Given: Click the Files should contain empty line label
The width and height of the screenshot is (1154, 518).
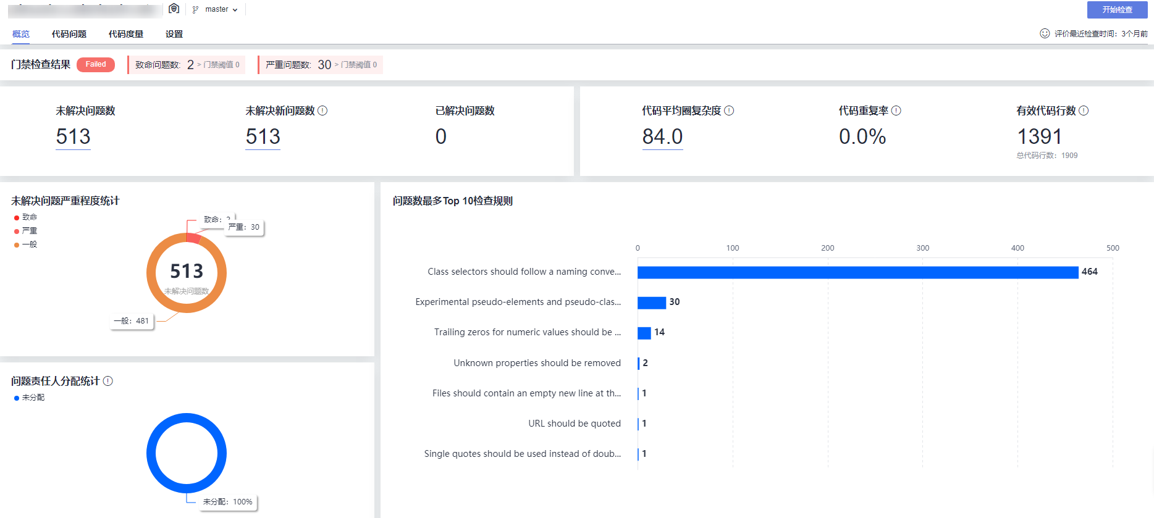Looking at the screenshot, I should 526,393.
